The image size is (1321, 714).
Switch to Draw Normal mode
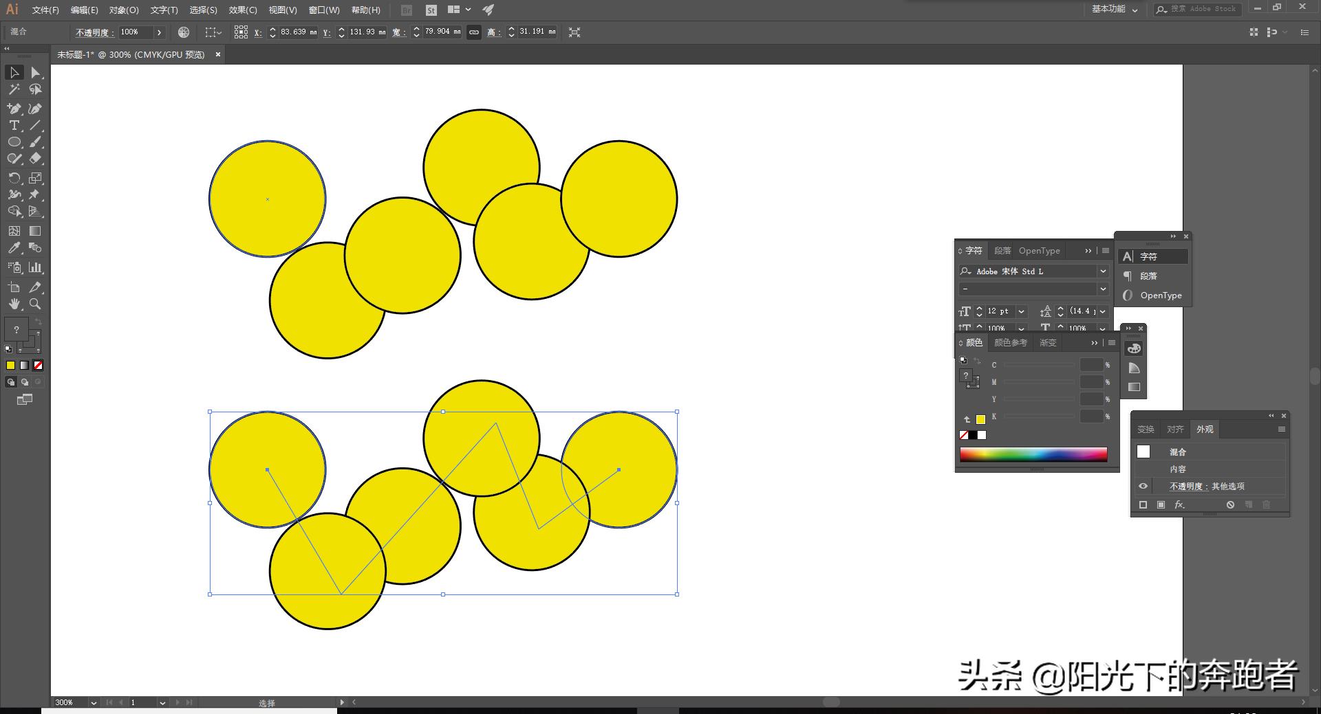[10, 382]
